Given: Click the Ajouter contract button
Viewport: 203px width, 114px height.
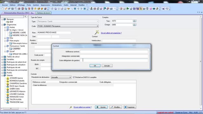Looking at the screenshot, I should tap(101, 107).
